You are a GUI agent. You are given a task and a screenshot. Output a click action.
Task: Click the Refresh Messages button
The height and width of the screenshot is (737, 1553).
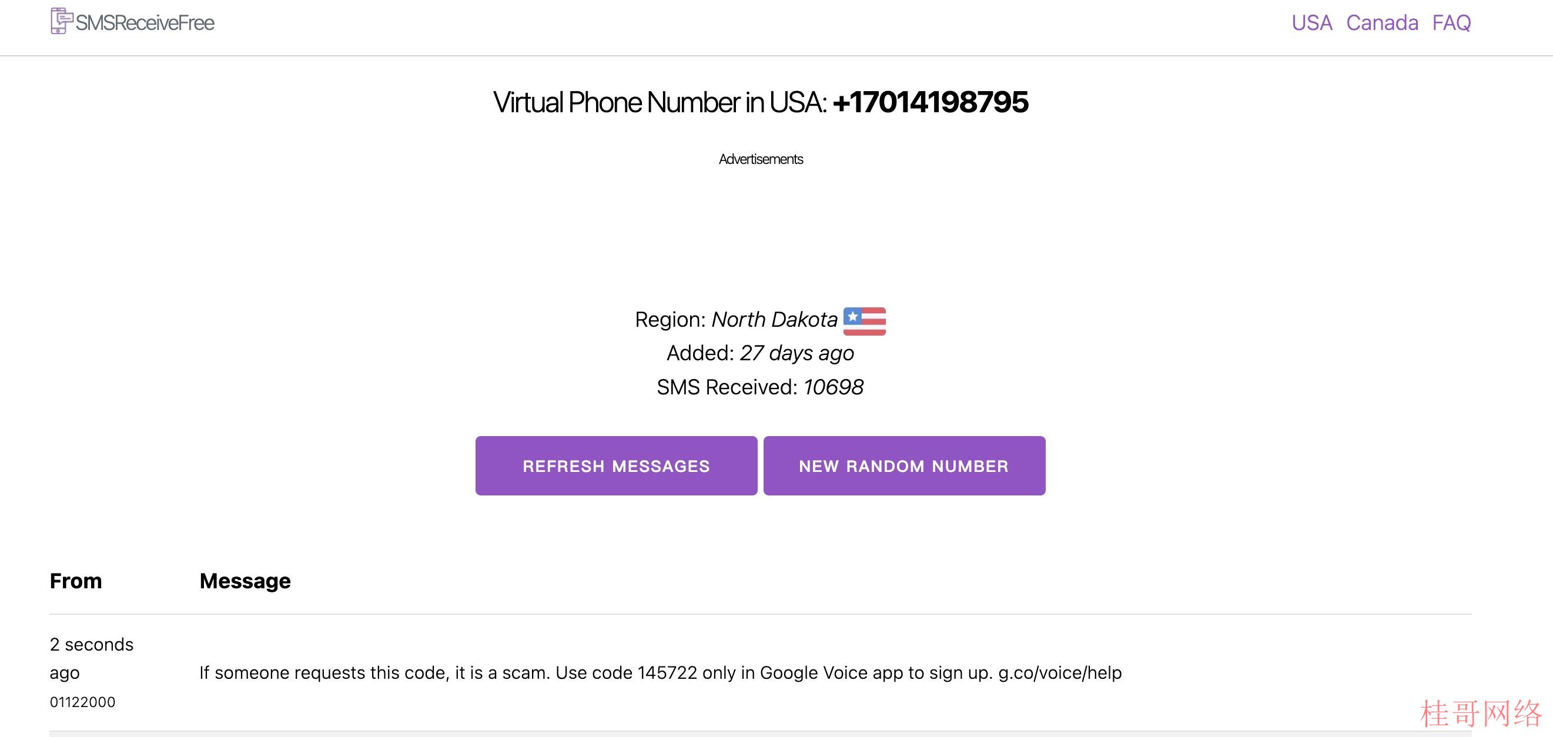click(616, 466)
